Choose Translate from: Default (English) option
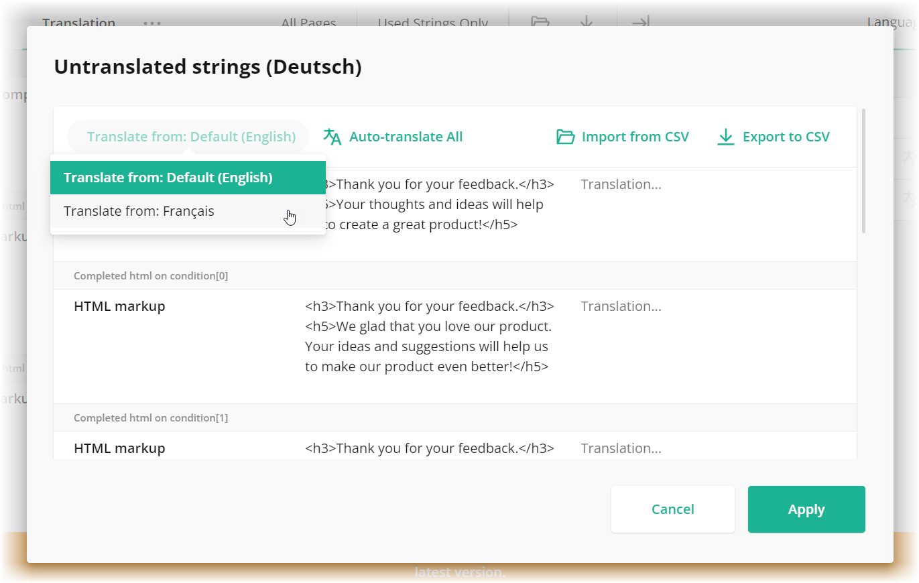 click(x=169, y=177)
